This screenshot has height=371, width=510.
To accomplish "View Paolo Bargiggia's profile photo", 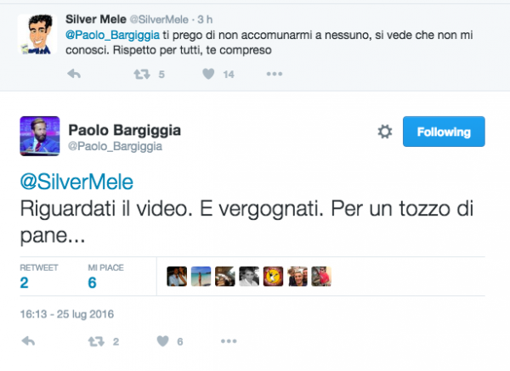I will [40, 136].
